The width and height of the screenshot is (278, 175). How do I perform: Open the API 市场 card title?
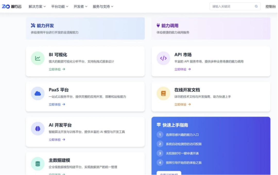tap(183, 55)
